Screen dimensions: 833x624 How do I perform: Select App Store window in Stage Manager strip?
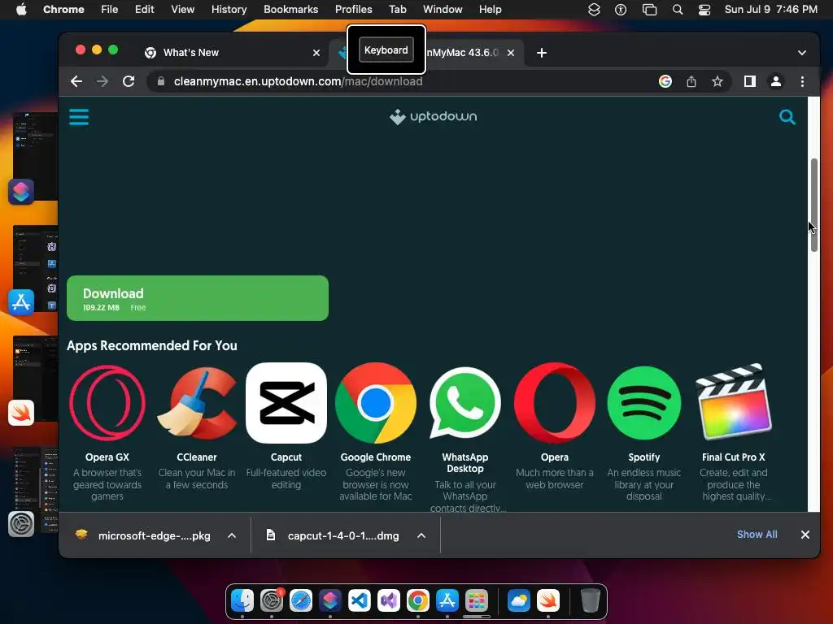click(x=21, y=302)
